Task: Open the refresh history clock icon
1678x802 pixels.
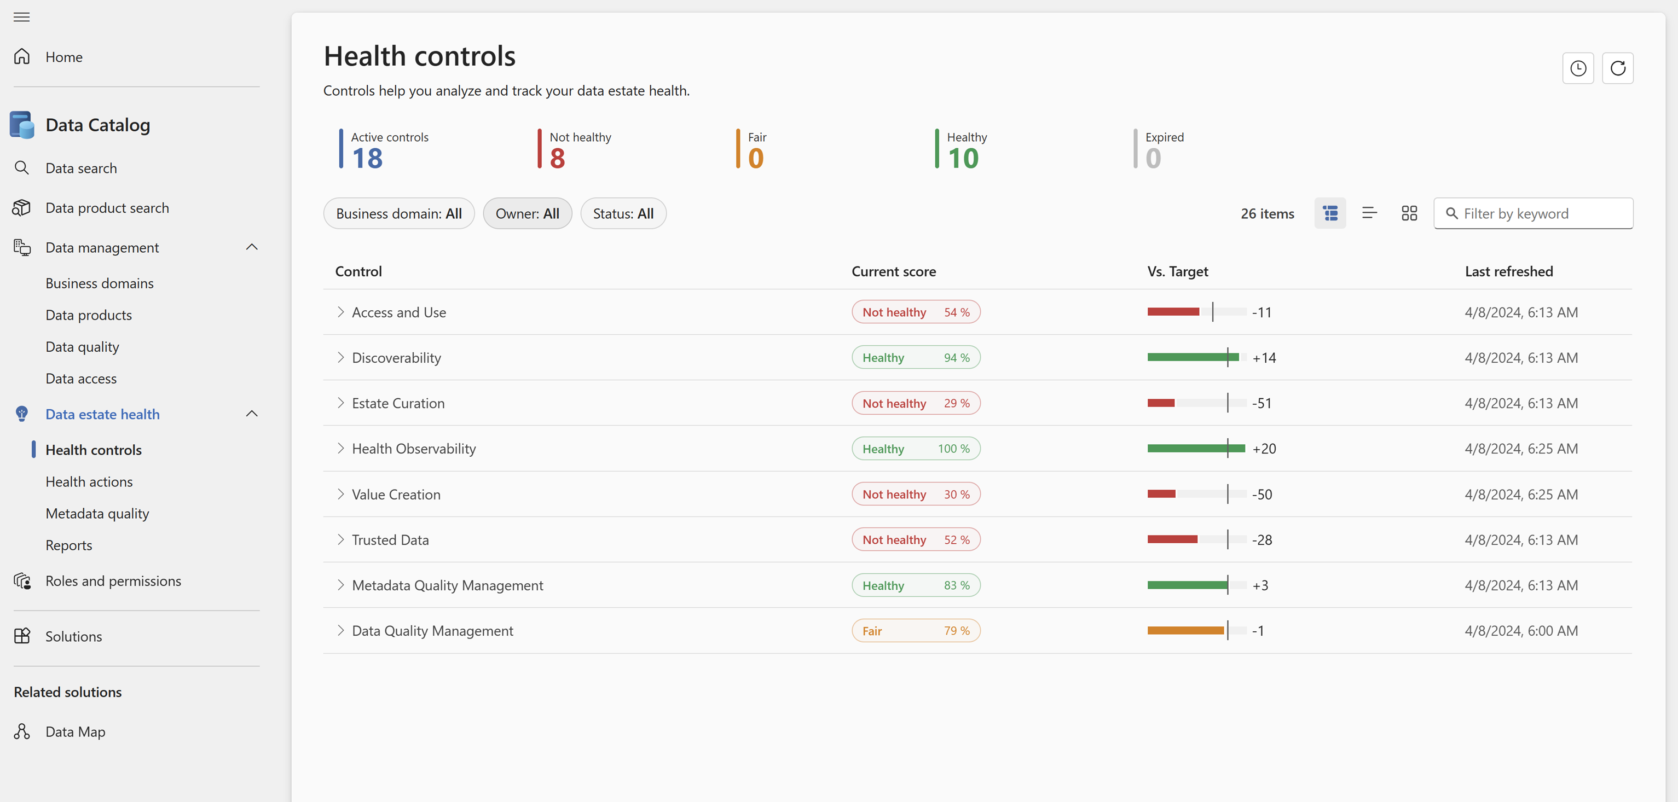Action: tap(1577, 68)
